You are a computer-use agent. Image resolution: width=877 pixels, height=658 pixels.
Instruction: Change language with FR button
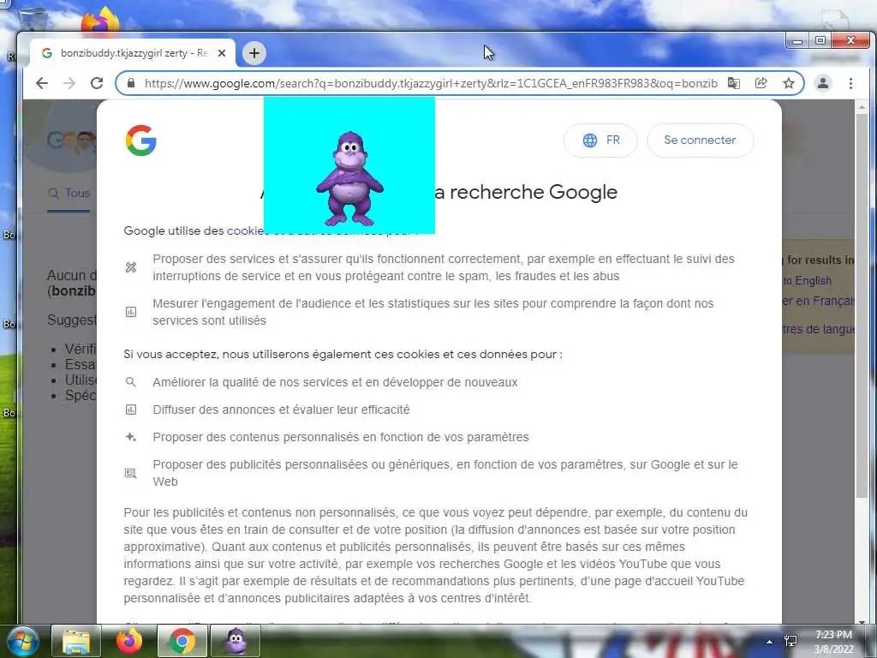coord(600,141)
